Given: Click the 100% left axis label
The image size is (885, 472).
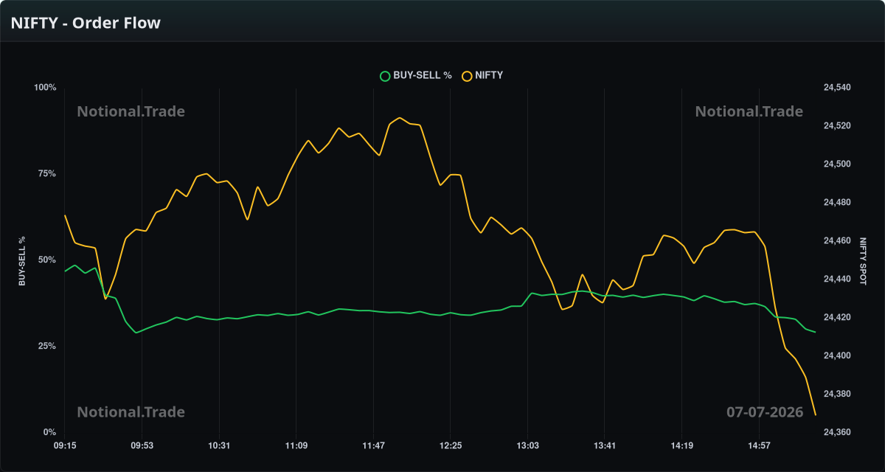Looking at the screenshot, I should coord(45,88).
